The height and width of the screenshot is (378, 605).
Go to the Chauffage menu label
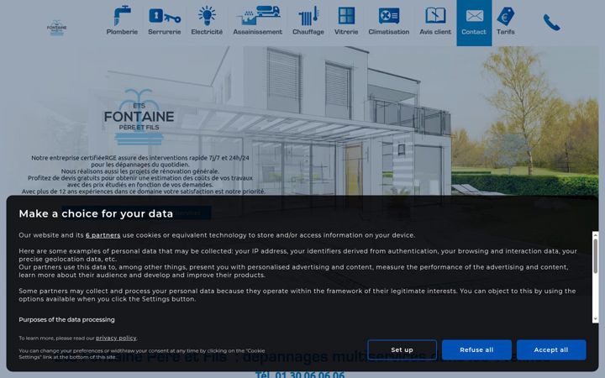[x=308, y=32]
